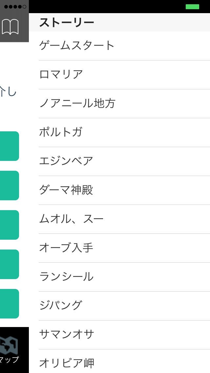The height and width of the screenshot is (373, 210).
Task: Go to the ポルトガ entry
Action: 61,132
